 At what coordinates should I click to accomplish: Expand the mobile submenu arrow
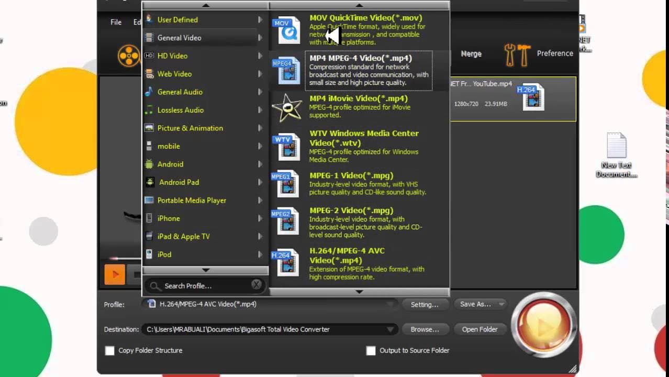(260, 146)
